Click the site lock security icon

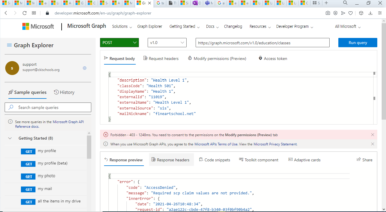tap(48, 13)
